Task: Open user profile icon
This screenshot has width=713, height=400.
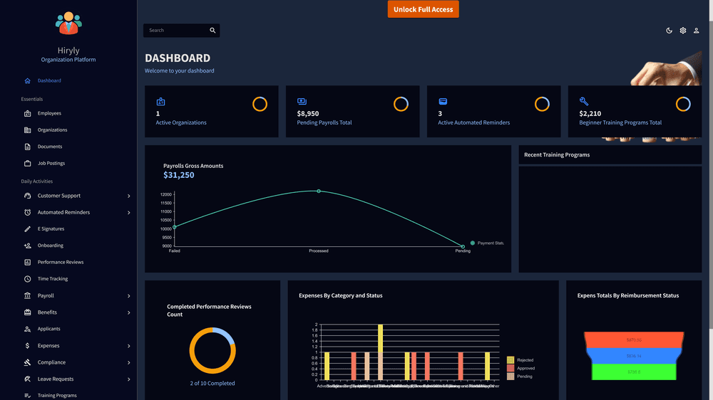Action: 696,31
